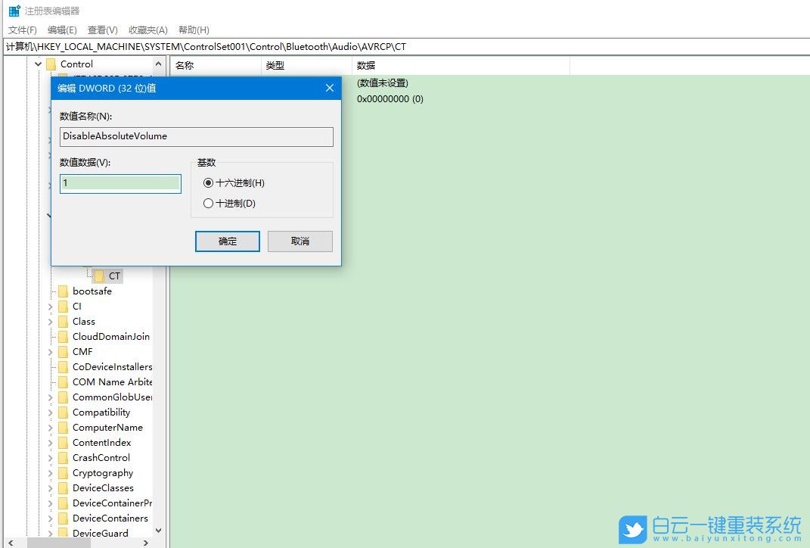The width and height of the screenshot is (810, 548).
Task: Open the 收藏夹(A) menu
Action: [x=147, y=30]
